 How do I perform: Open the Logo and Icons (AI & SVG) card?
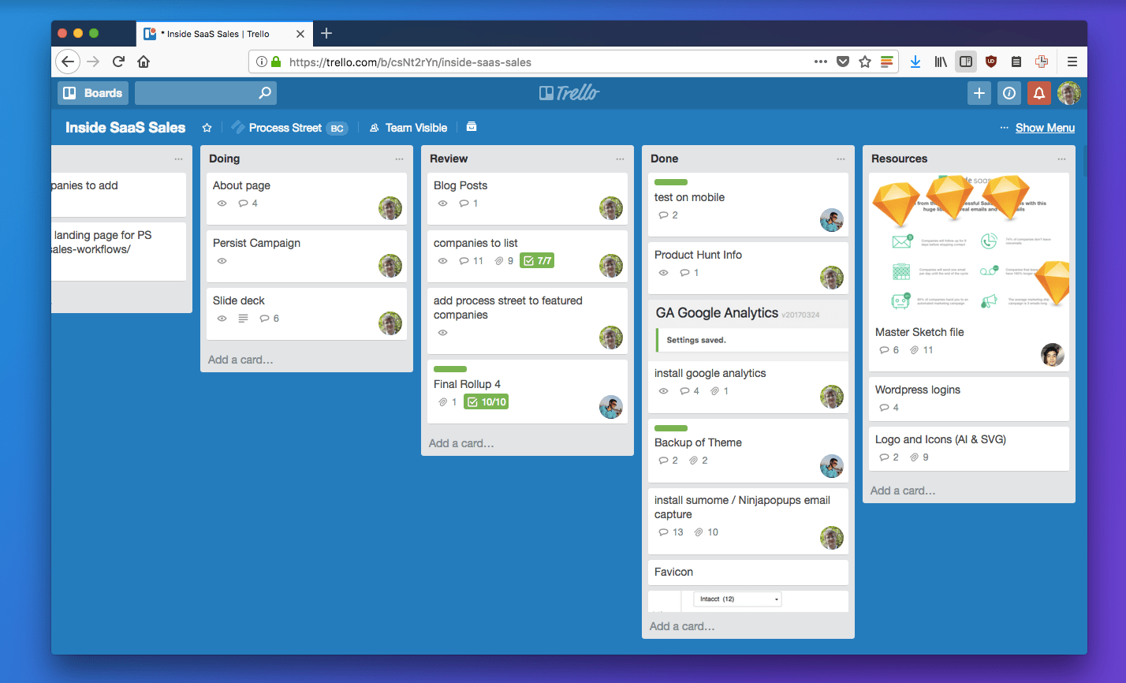[969, 448]
